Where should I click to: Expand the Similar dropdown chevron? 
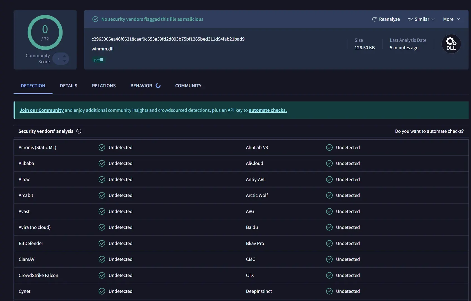[433, 20]
